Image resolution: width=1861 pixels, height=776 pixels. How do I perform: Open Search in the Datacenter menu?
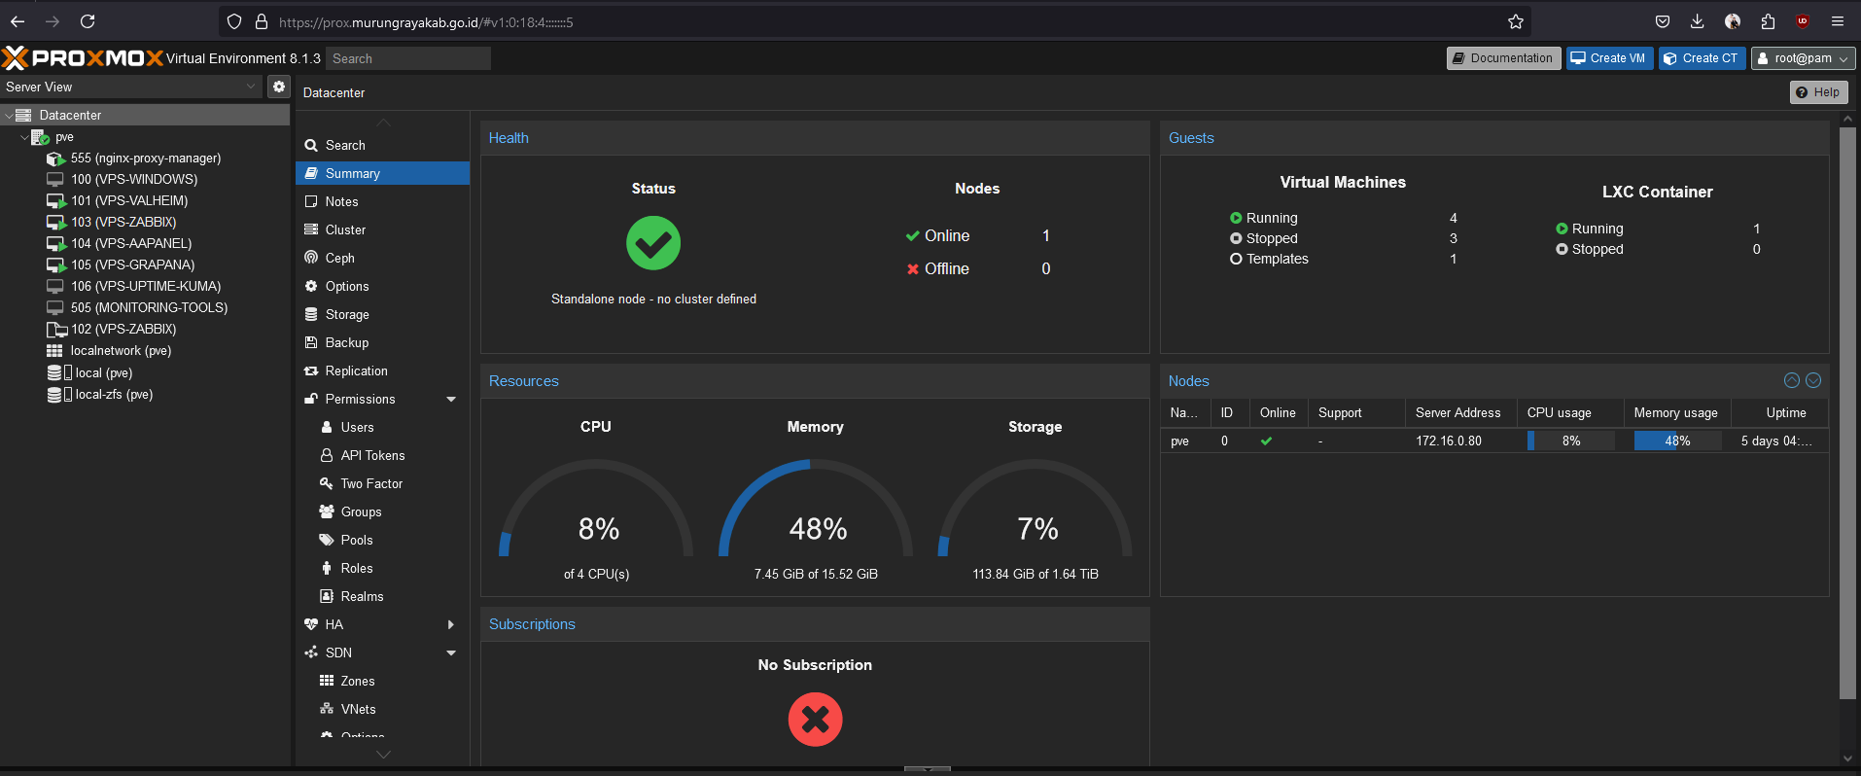point(382,145)
